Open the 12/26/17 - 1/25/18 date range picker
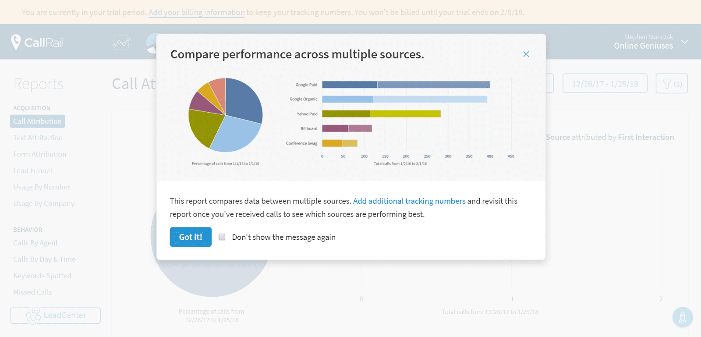 (605, 84)
